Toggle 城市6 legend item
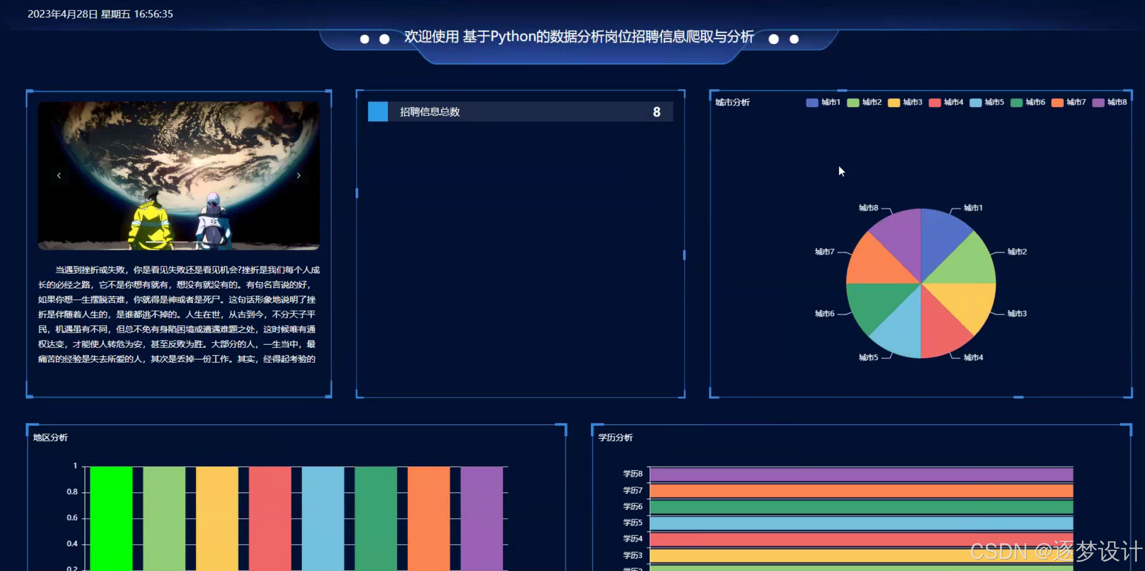This screenshot has width=1145, height=571. click(1028, 103)
